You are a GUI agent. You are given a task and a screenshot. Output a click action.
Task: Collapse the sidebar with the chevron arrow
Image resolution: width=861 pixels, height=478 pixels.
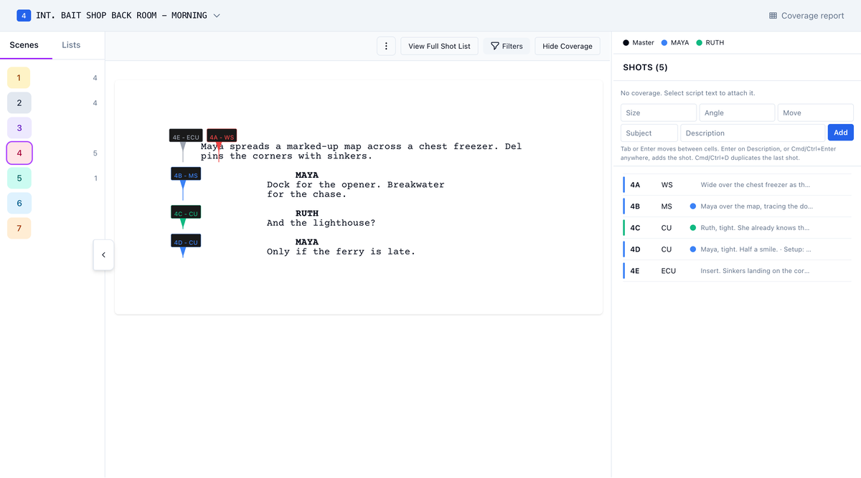103,255
